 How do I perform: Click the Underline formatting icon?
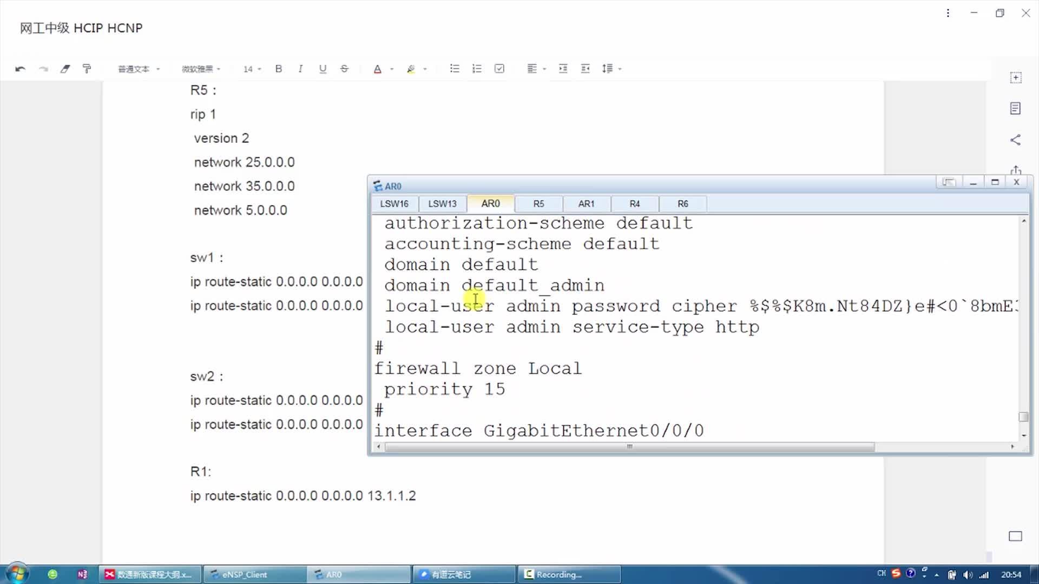(323, 69)
